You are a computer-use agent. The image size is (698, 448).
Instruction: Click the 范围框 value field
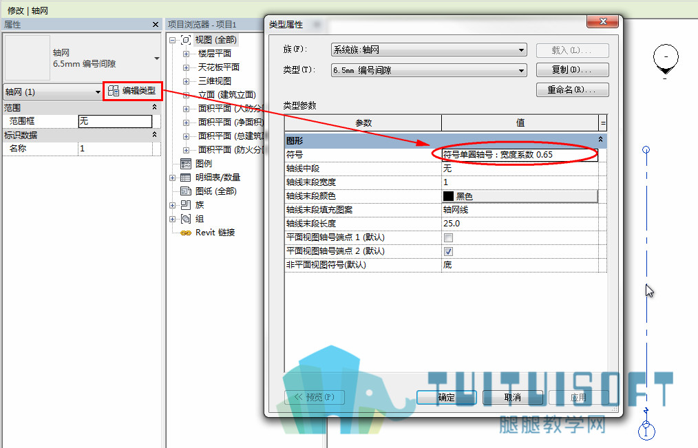coord(115,121)
